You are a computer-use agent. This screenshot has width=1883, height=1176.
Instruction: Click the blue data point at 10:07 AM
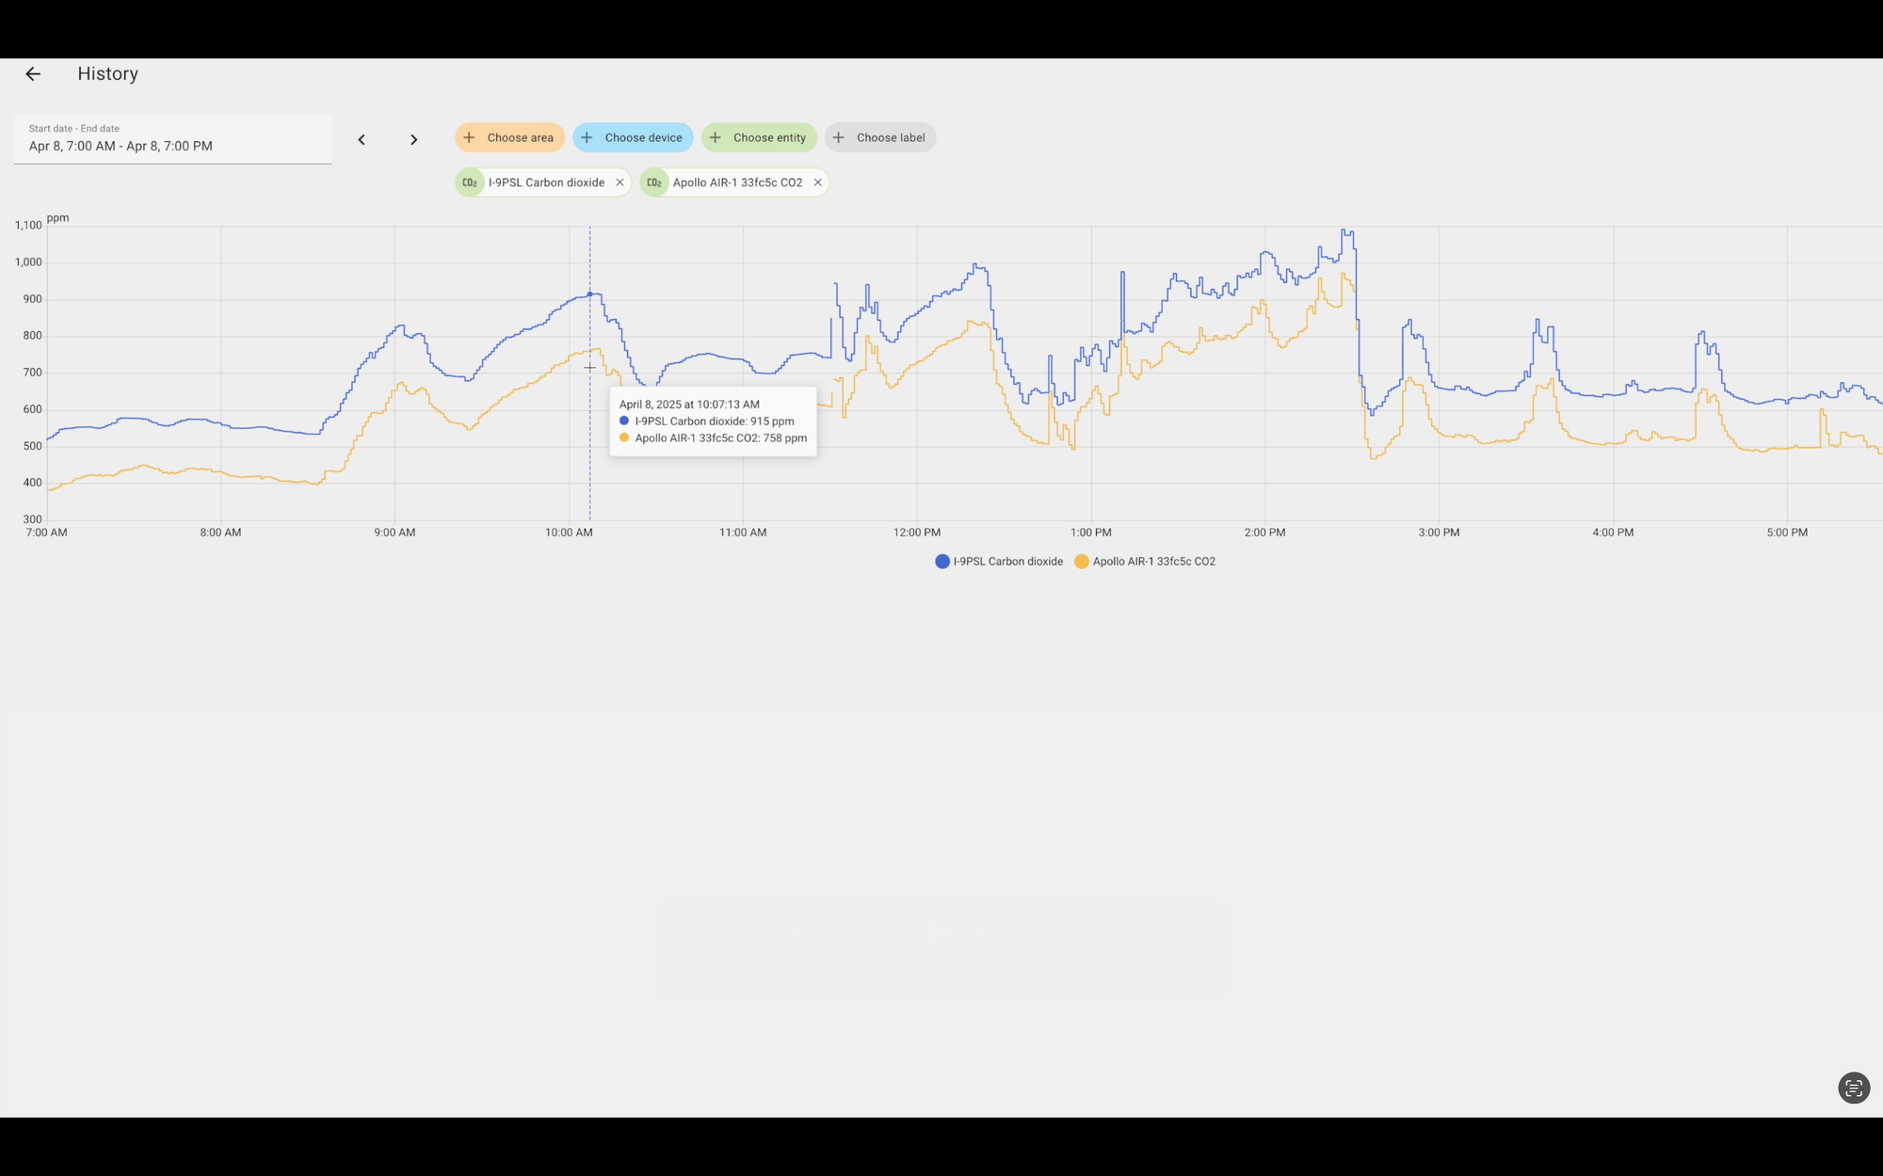coord(590,294)
